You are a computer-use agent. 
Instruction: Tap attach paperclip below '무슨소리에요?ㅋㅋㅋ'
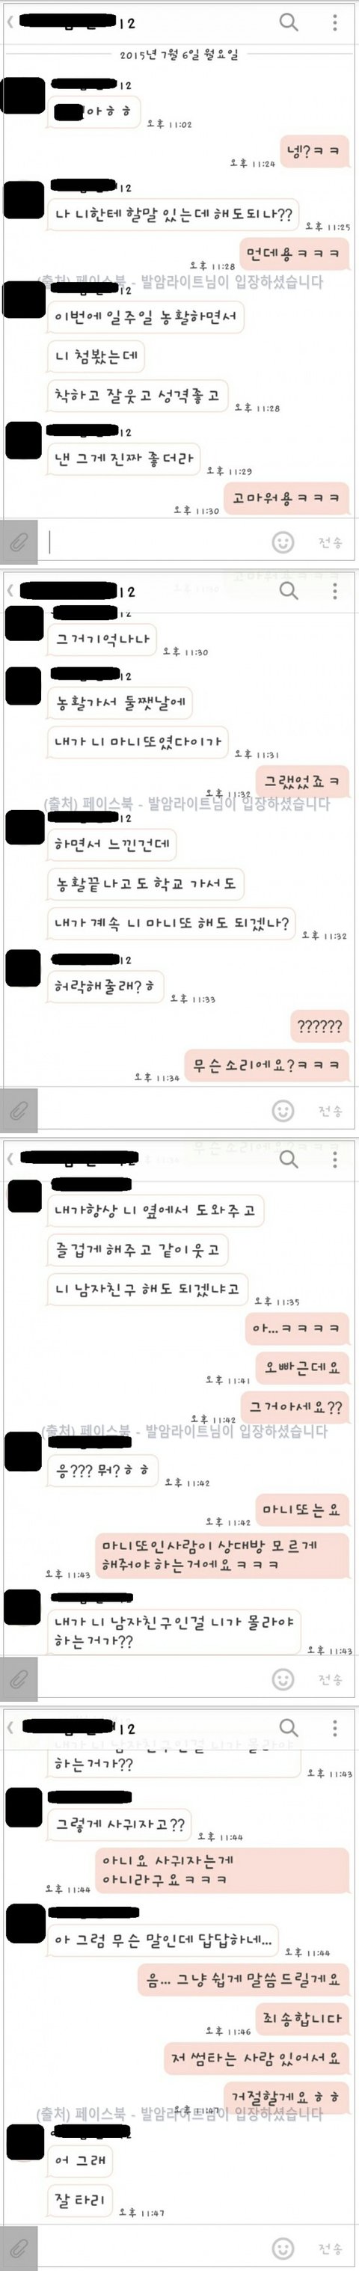(19, 1110)
